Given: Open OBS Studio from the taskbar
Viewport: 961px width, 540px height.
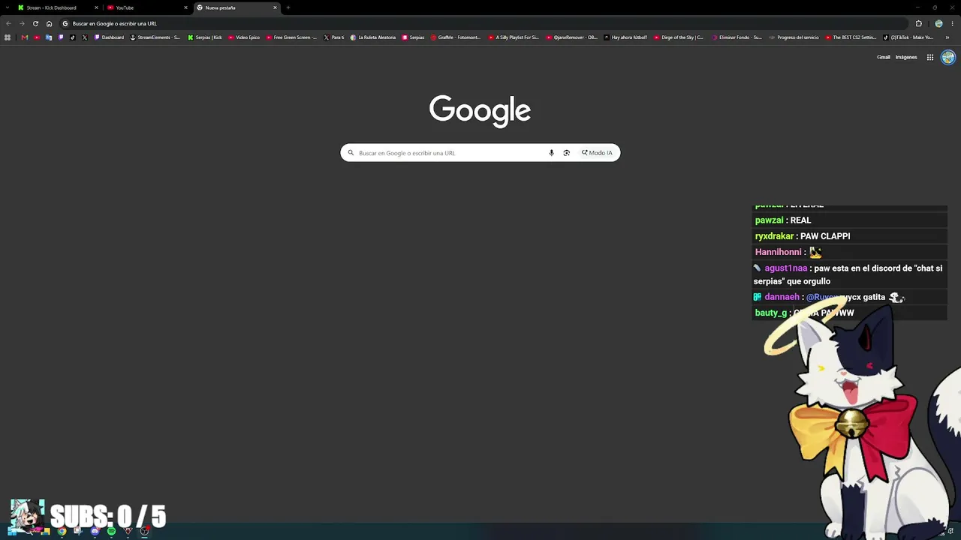Looking at the screenshot, I should pos(144,532).
